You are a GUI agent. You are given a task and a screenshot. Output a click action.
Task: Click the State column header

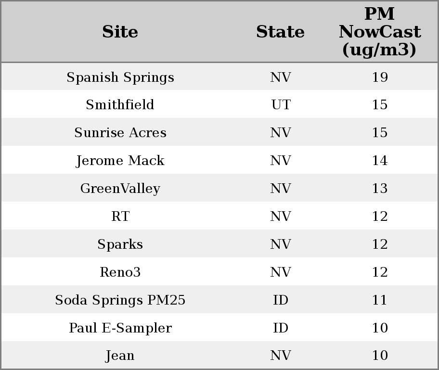[280, 32]
